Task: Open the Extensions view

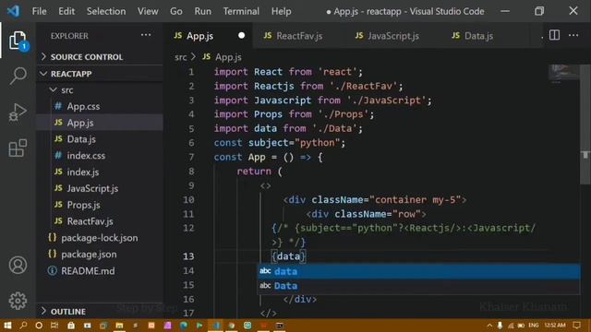Action: point(18,148)
